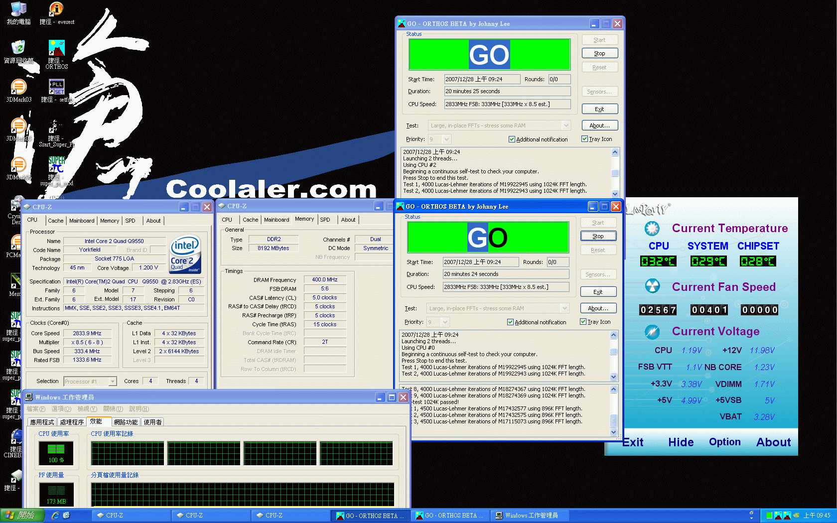Select the Task Manager 處理程序 tab
The height and width of the screenshot is (523, 837).
[x=72, y=422]
